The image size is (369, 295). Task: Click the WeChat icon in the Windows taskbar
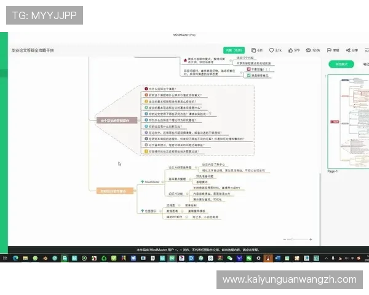coord(230,258)
